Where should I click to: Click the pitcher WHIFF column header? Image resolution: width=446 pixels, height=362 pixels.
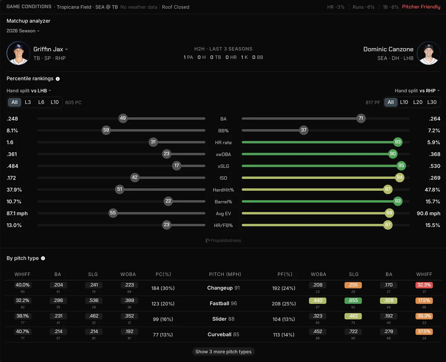pos(22,274)
